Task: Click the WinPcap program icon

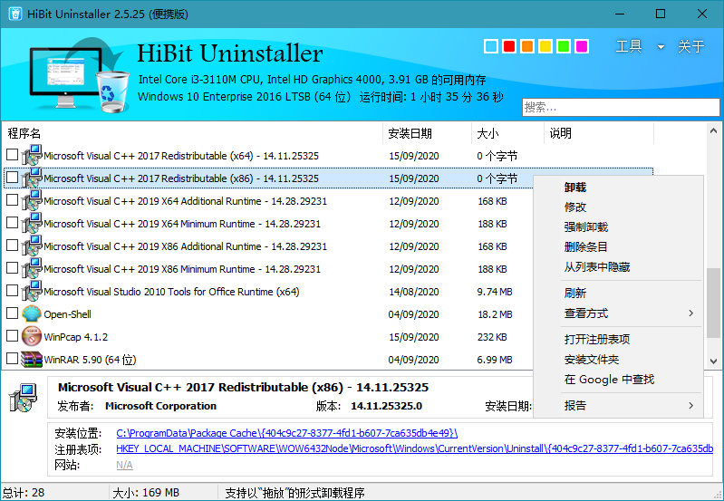Action: point(32,336)
